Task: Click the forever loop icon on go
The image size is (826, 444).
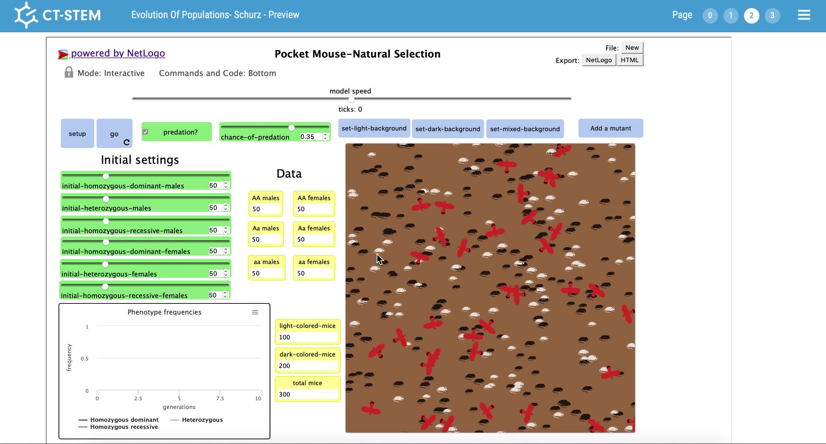Action: coord(126,142)
